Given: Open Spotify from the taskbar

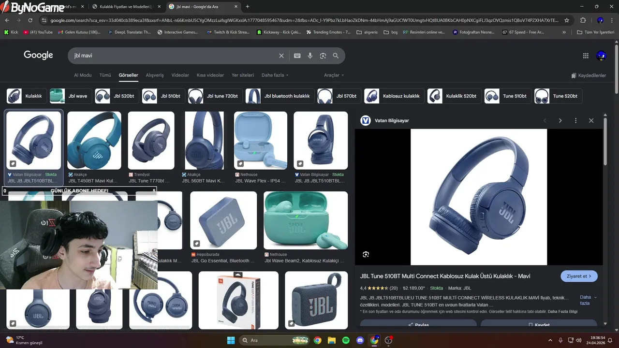Looking at the screenshot, I should point(346,340).
